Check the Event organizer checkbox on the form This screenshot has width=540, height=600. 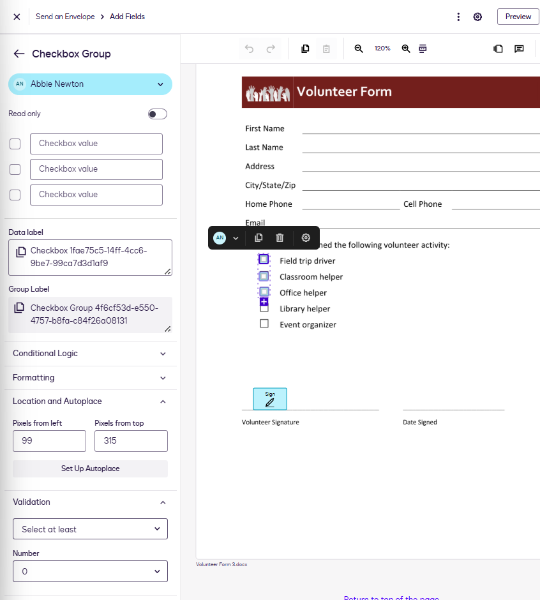point(264,324)
